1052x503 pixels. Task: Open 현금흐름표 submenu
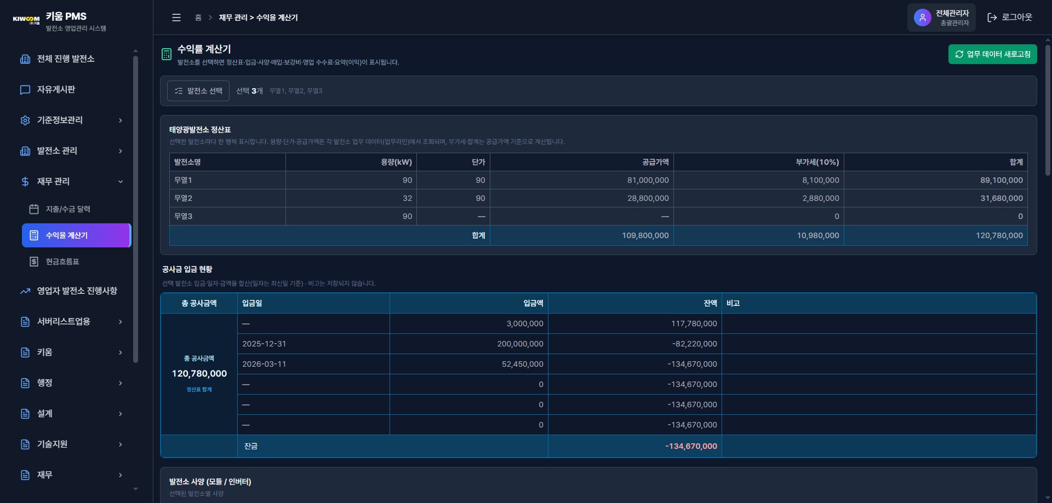[x=77, y=262]
